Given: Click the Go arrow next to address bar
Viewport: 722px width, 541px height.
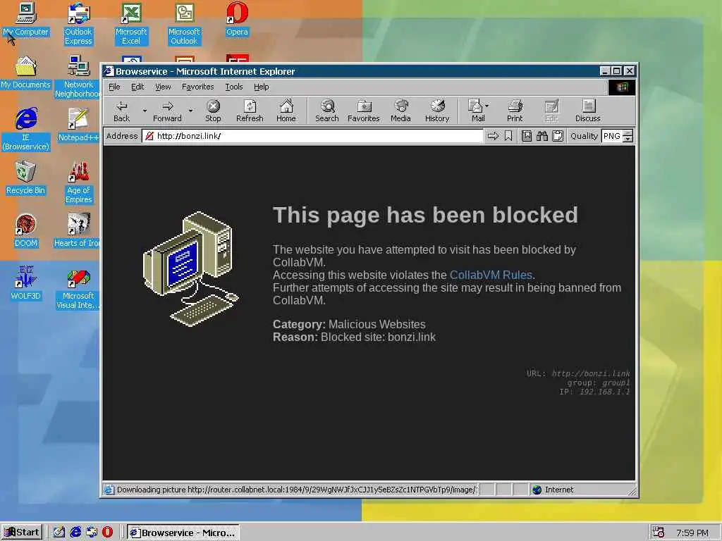Looking at the screenshot, I should click(x=493, y=136).
